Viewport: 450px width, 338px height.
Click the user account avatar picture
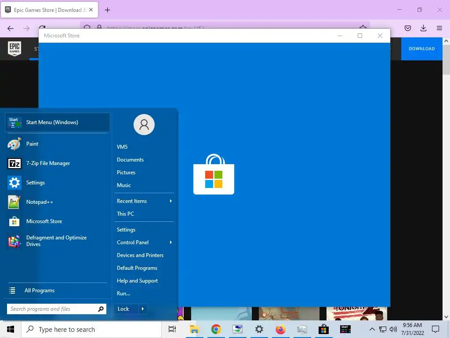click(x=144, y=125)
